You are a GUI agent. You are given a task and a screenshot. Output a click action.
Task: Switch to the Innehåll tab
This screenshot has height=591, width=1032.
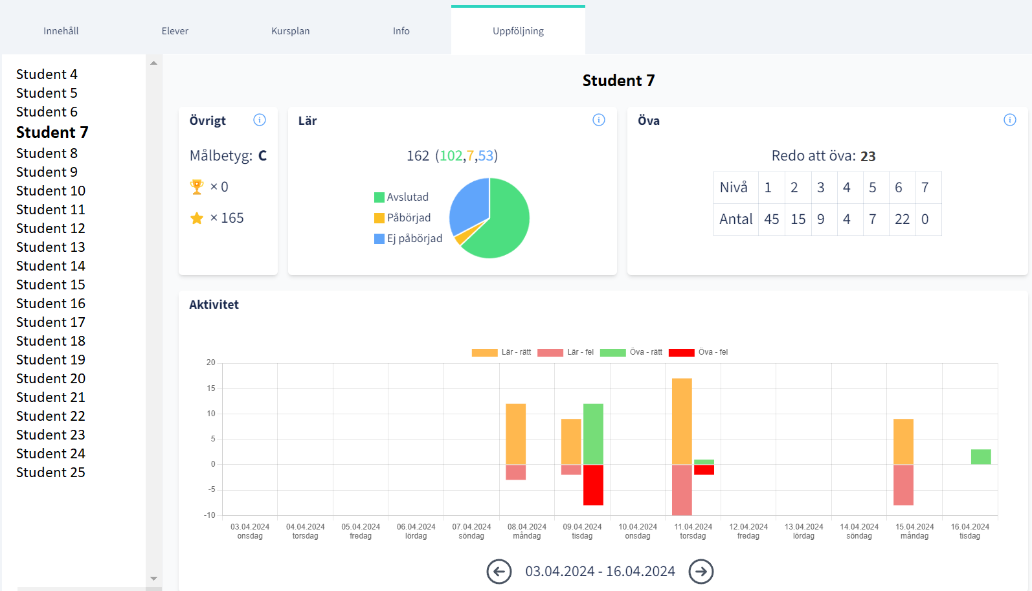point(61,31)
